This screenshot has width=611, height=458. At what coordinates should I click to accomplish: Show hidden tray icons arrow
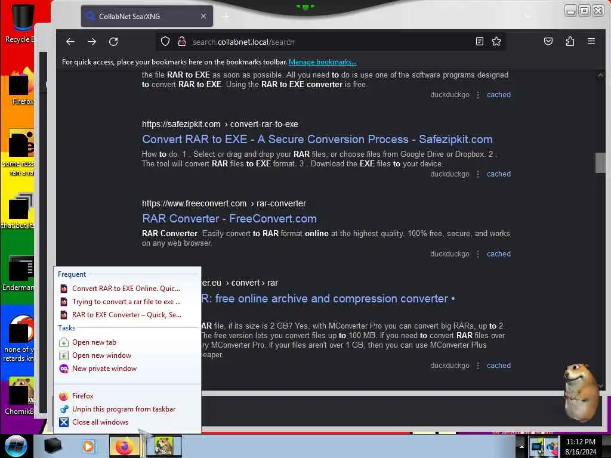coord(521,446)
